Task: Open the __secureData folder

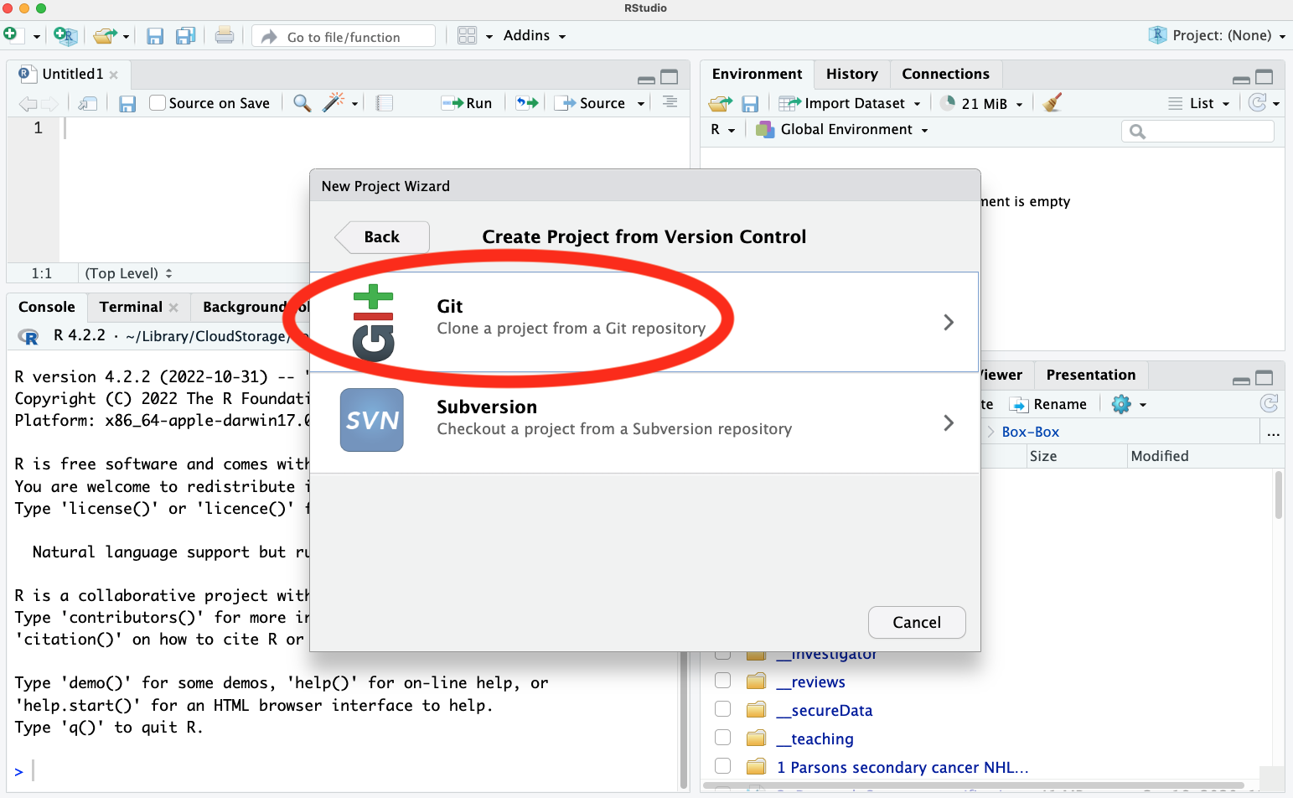Action: click(825, 710)
